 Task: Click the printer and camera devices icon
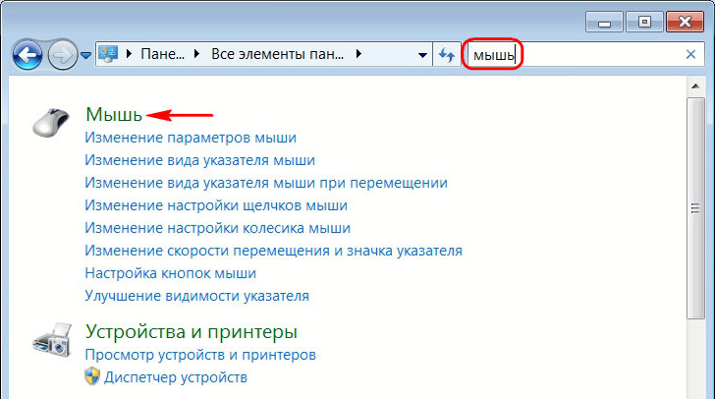click(x=52, y=340)
